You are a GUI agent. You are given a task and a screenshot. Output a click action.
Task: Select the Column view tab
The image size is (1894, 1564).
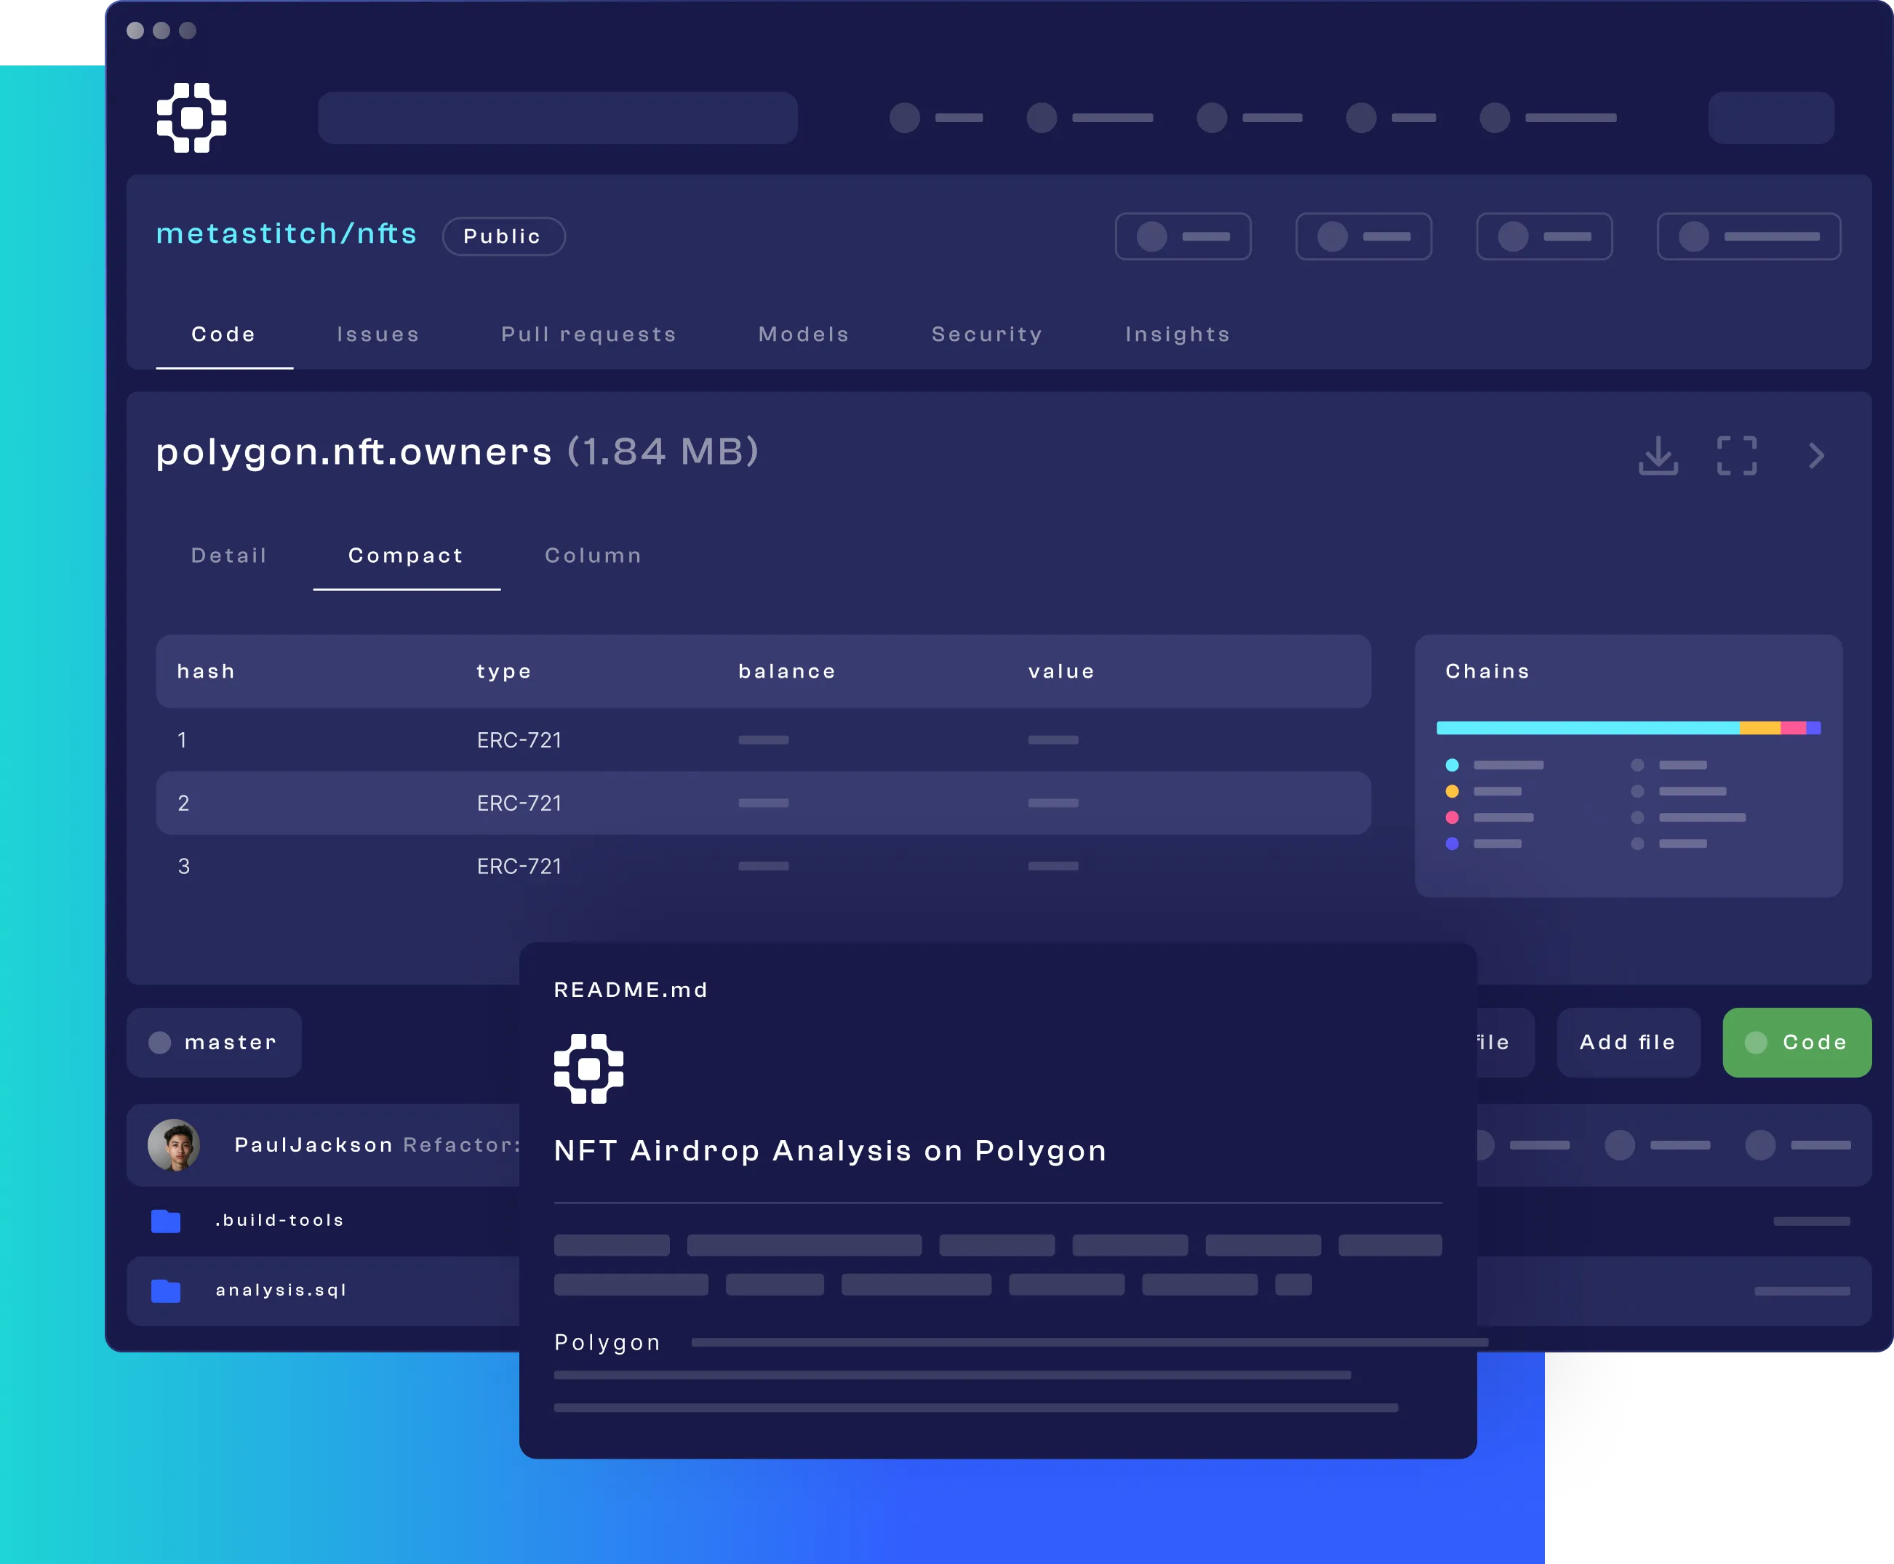coord(593,556)
